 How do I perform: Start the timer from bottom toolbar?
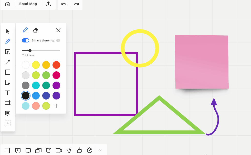coord(90,150)
